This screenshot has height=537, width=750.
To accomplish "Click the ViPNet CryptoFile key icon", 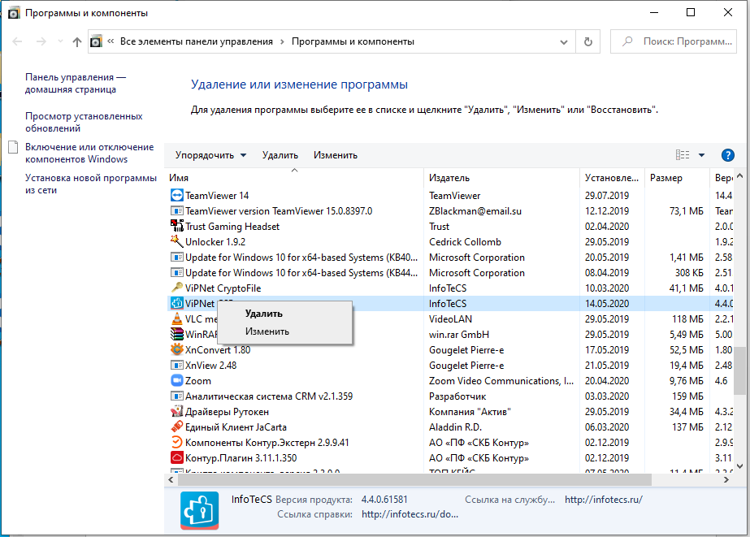I will pyautogui.click(x=177, y=288).
